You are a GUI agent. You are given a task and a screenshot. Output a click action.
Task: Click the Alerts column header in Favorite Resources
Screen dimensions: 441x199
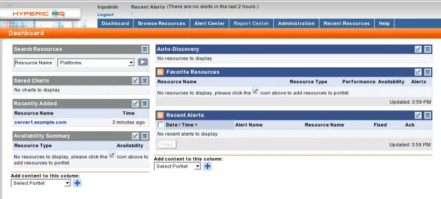pyautogui.click(x=418, y=82)
